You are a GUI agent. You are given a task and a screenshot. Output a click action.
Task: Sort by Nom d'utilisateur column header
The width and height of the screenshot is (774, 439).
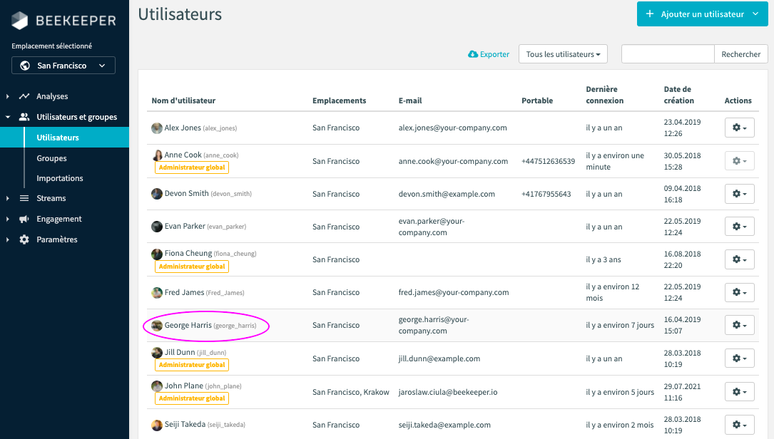coord(183,100)
